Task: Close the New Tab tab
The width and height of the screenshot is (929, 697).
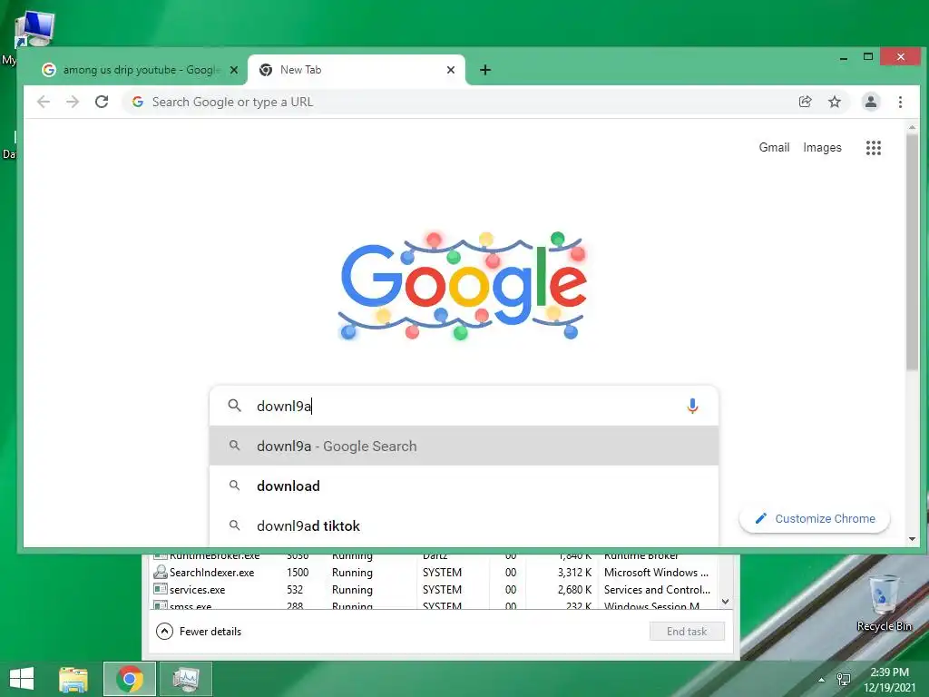Action: coord(450,70)
